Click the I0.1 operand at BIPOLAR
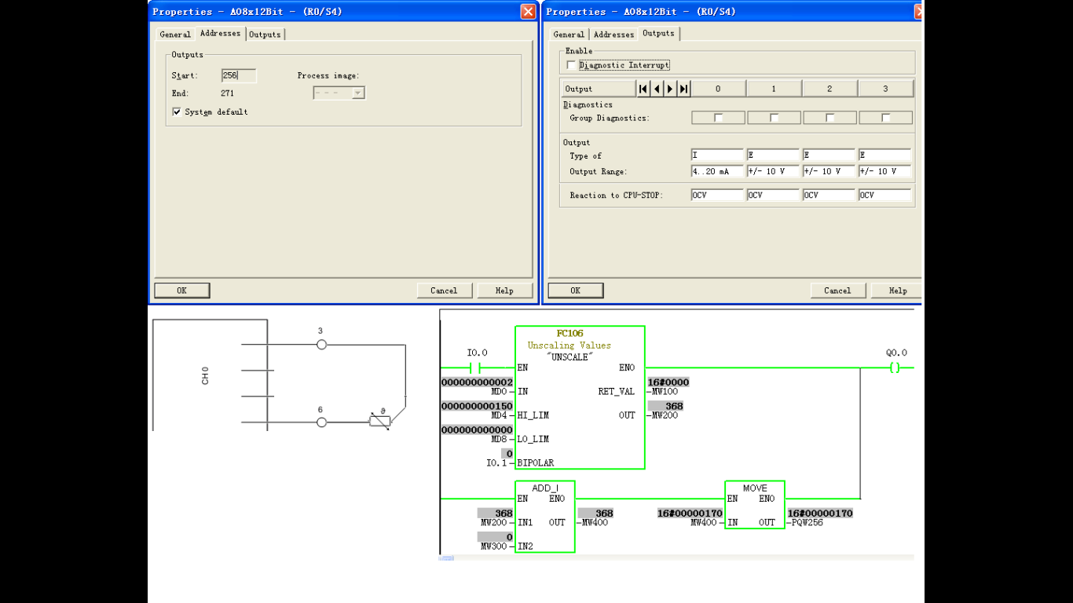Screen dimensions: 1073x603 tap(497, 463)
